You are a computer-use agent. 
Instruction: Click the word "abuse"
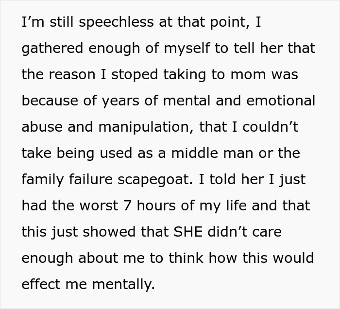42,127
